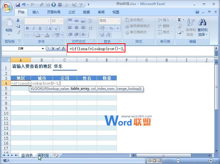Switch to 公式 ribbon tab
Viewport: 220px width, 164px height.
72,12
